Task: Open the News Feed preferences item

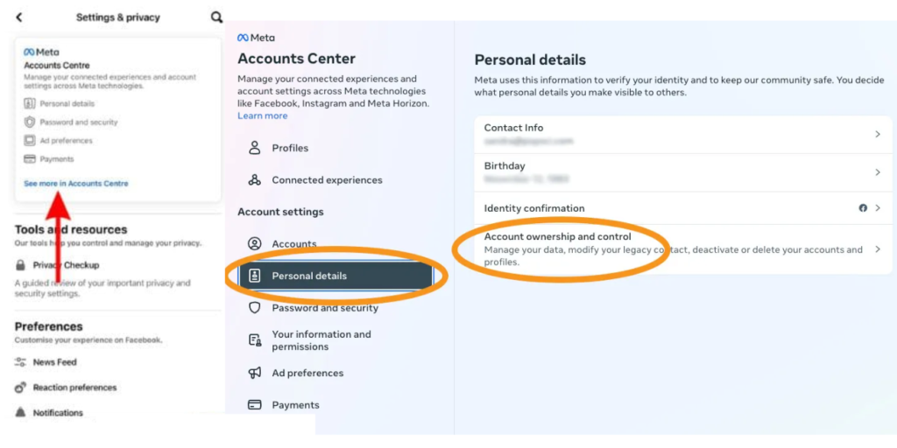Action: pos(54,362)
